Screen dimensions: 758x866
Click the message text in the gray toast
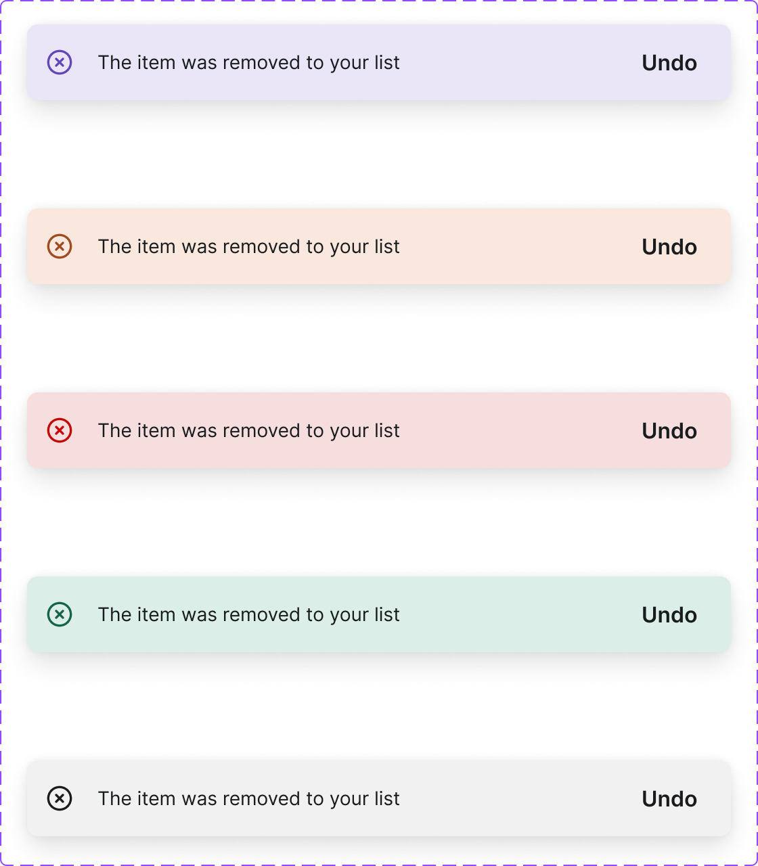click(248, 799)
